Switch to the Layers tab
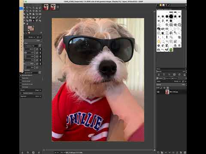 [x=160, y=78]
